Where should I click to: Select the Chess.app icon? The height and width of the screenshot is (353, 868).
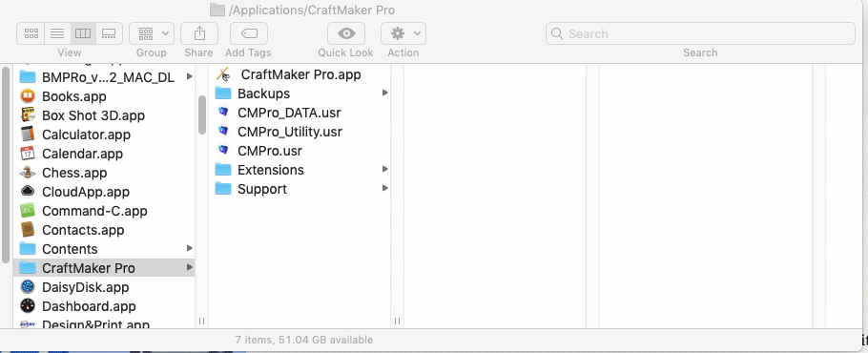click(x=28, y=173)
